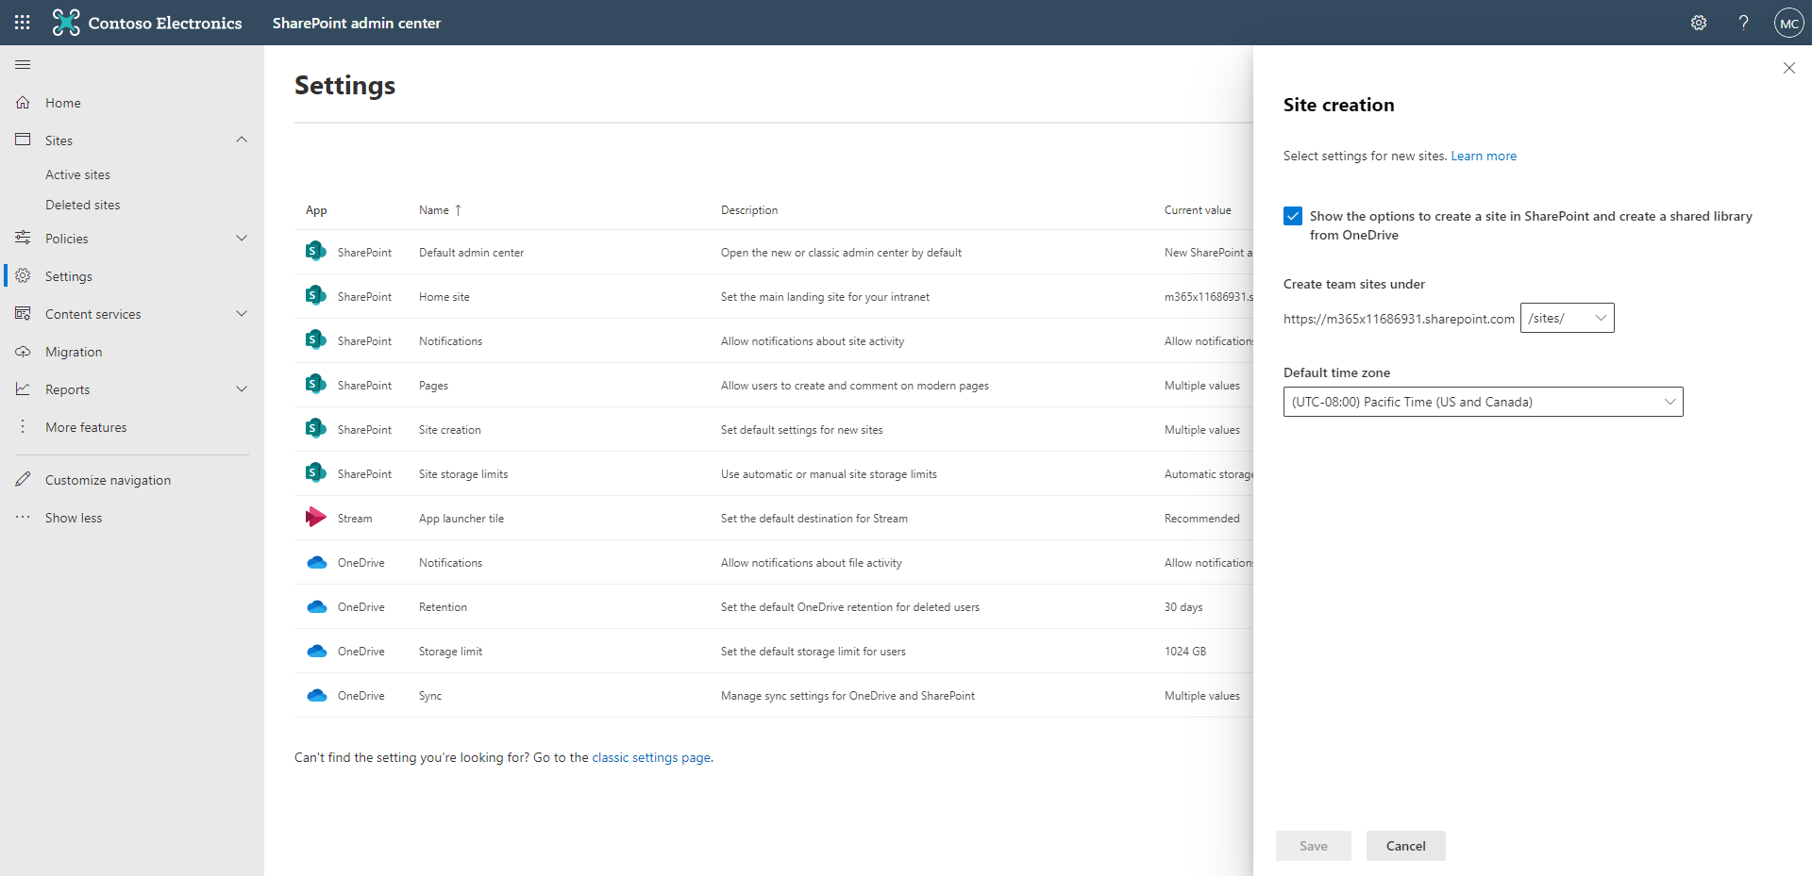This screenshot has width=1812, height=876.
Task: Click the Settings gear icon in sidebar
Action: click(23, 275)
